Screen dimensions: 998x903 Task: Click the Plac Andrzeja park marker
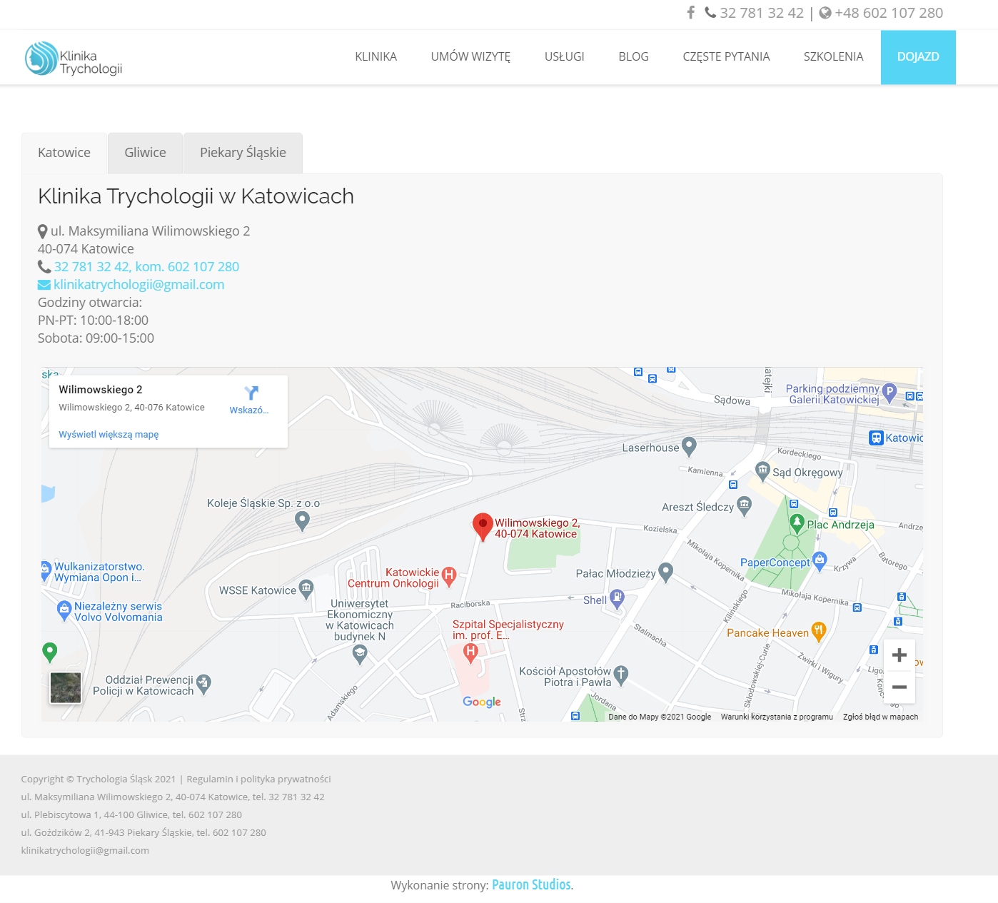coord(797,523)
